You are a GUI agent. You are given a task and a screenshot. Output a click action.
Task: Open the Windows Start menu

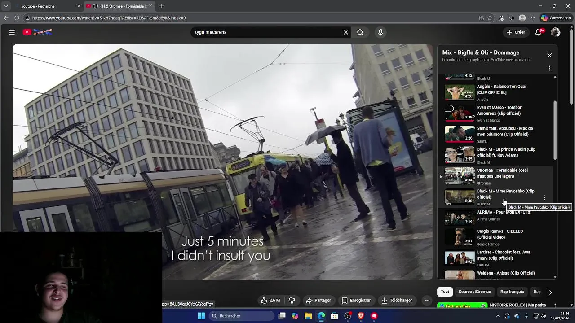pos(201,316)
